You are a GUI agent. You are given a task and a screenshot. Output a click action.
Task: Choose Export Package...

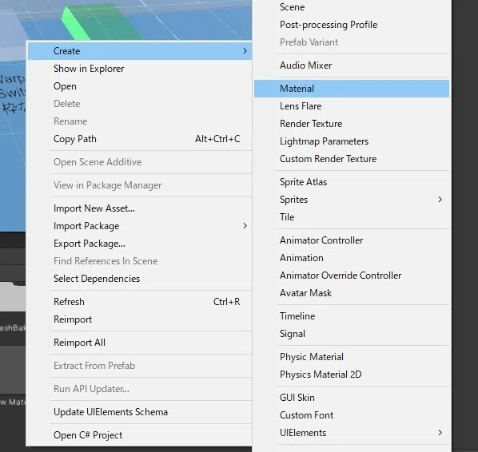(140, 244)
